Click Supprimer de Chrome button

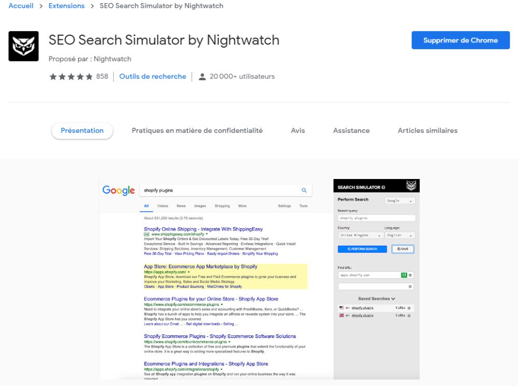(461, 40)
